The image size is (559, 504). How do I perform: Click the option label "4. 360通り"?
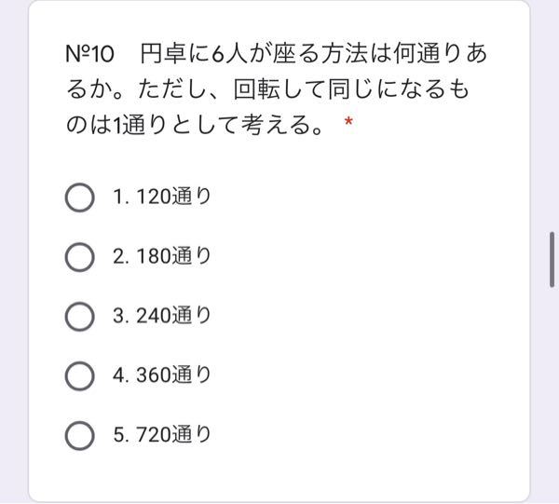(162, 375)
